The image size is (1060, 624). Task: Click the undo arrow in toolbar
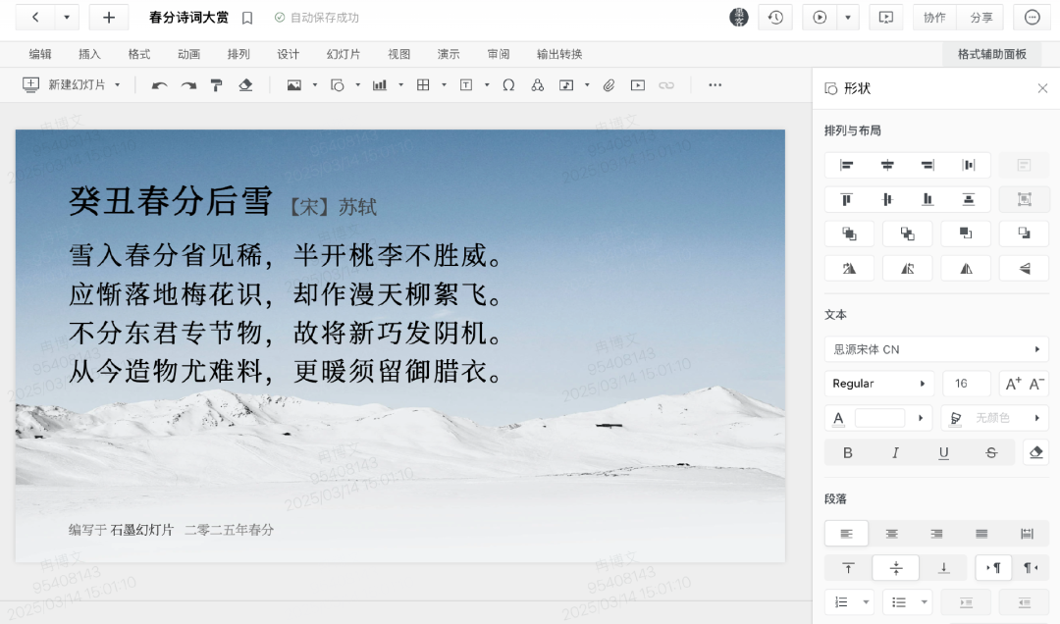[159, 85]
